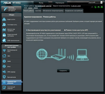Switch to the Режим работы tab
The image size is (105, 94).
[x=29, y=11]
